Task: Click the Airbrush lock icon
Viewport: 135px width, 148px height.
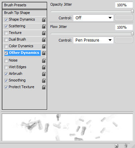Action: pos(44,74)
